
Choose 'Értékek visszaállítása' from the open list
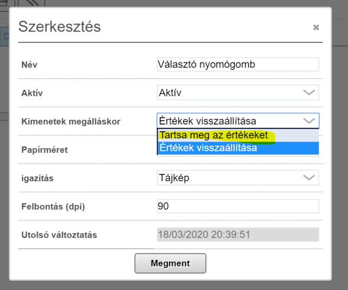click(x=208, y=148)
